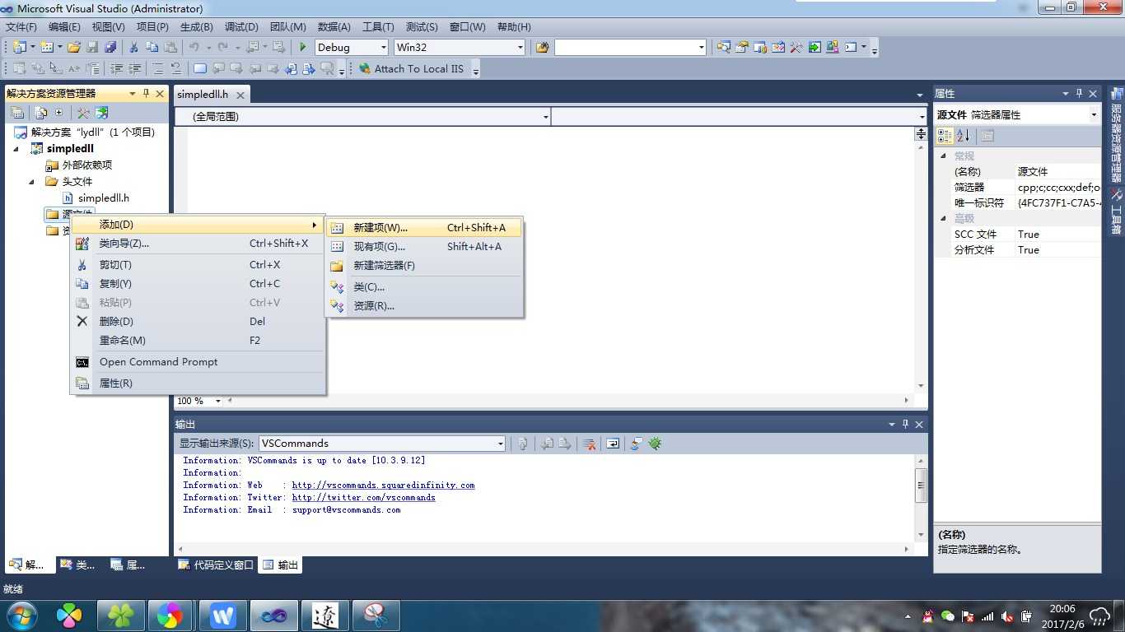This screenshot has width=1125, height=632.
Task: Click the Next Bookmark icon
Action: click(x=236, y=68)
